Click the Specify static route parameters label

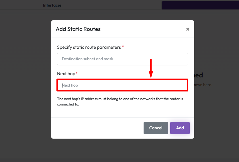pyautogui.click(x=89, y=47)
